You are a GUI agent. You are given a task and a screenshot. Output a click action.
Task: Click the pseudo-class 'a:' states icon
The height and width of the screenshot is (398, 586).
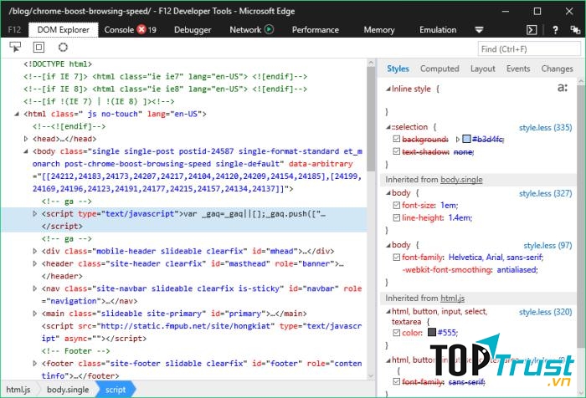(562, 88)
